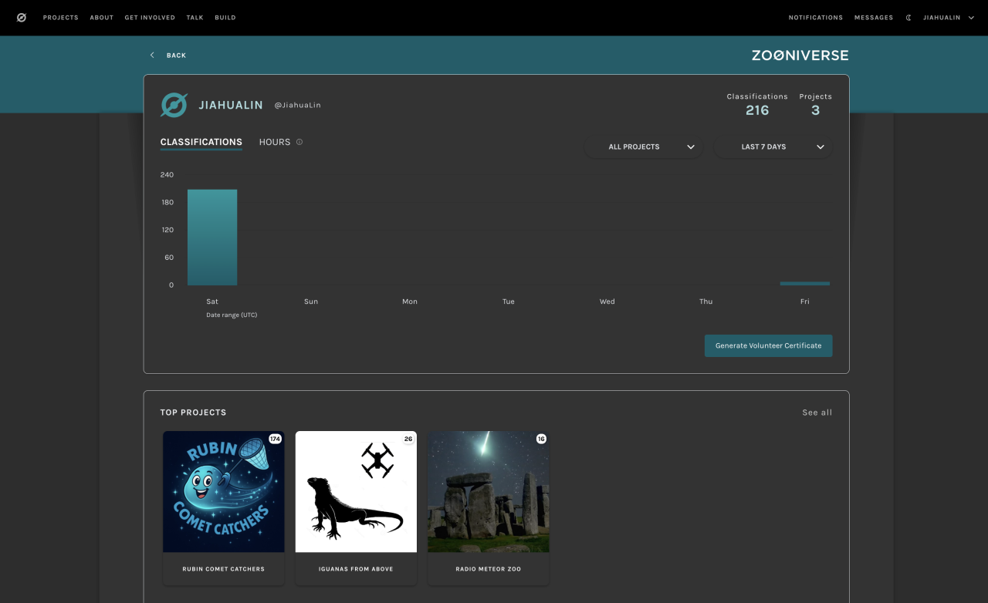988x603 pixels.
Task: Click the Date range (UTC) label
Action: click(x=232, y=315)
